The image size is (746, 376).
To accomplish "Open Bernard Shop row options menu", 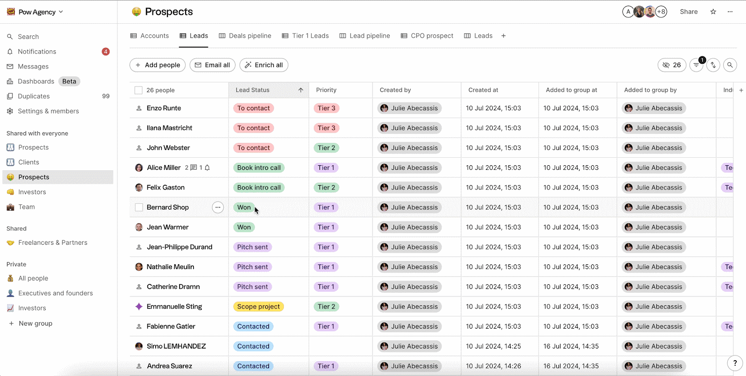I will [218, 208].
